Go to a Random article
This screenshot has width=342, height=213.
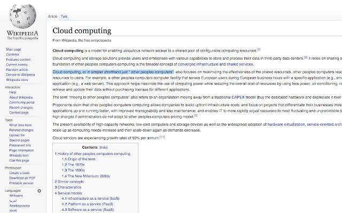click(x=17, y=70)
